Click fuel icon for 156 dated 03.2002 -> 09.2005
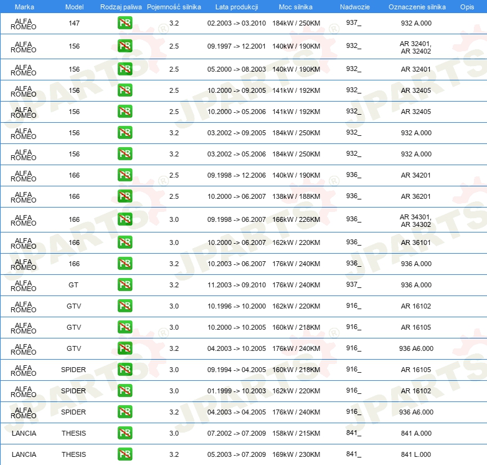Image resolution: width=487 pixels, height=465 pixels. click(125, 132)
